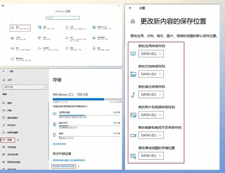Go back using the arrow in the 存储 window
This screenshot has height=173, width=225.
click(4, 71)
